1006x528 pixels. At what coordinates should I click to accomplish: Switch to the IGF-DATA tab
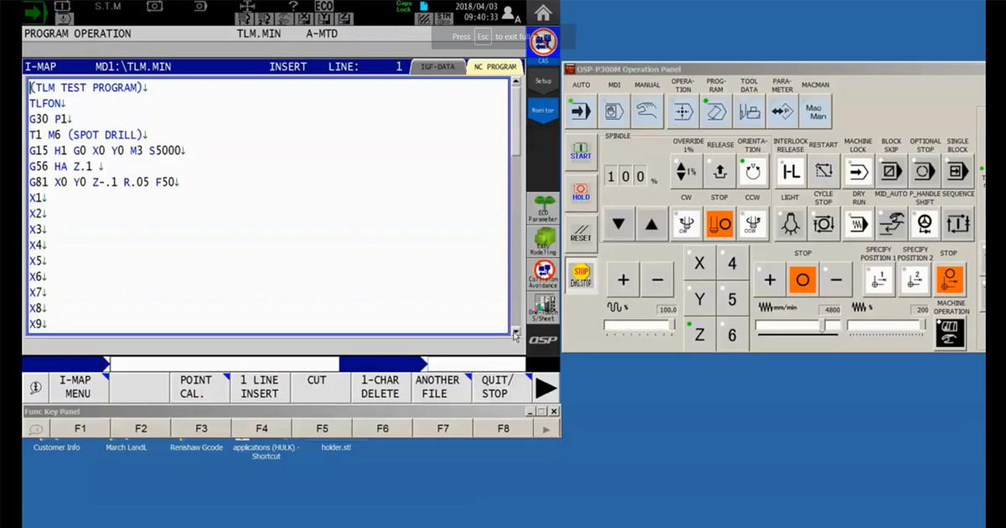437,67
